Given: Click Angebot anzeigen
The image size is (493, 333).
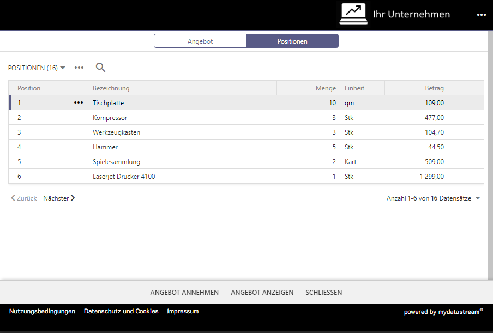Looking at the screenshot, I should click(262, 293).
